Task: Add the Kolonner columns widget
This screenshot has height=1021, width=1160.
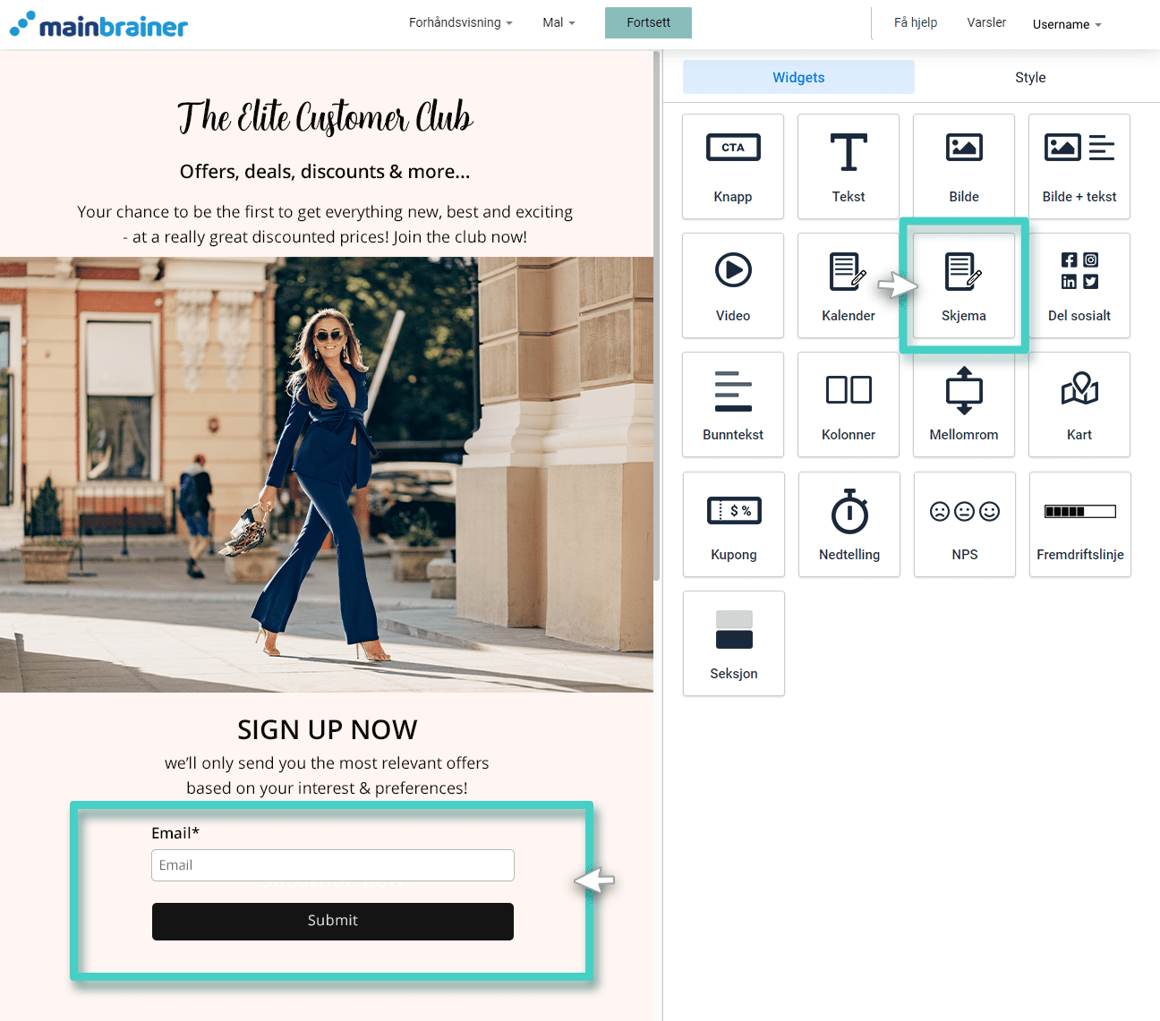Action: pyautogui.click(x=848, y=404)
